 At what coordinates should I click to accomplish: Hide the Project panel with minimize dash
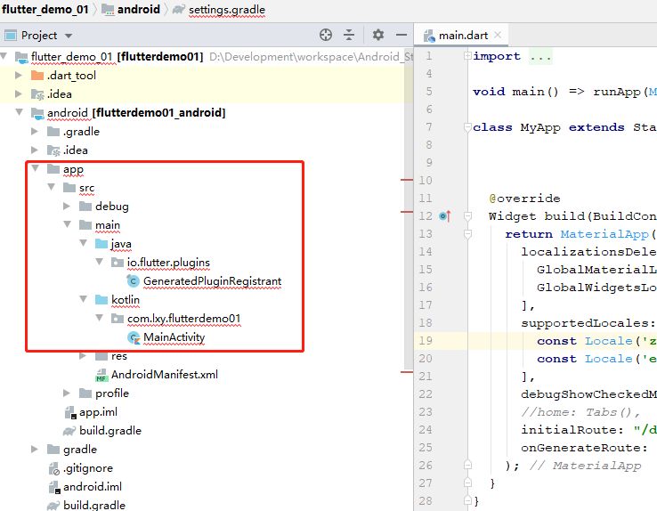(401, 35)
